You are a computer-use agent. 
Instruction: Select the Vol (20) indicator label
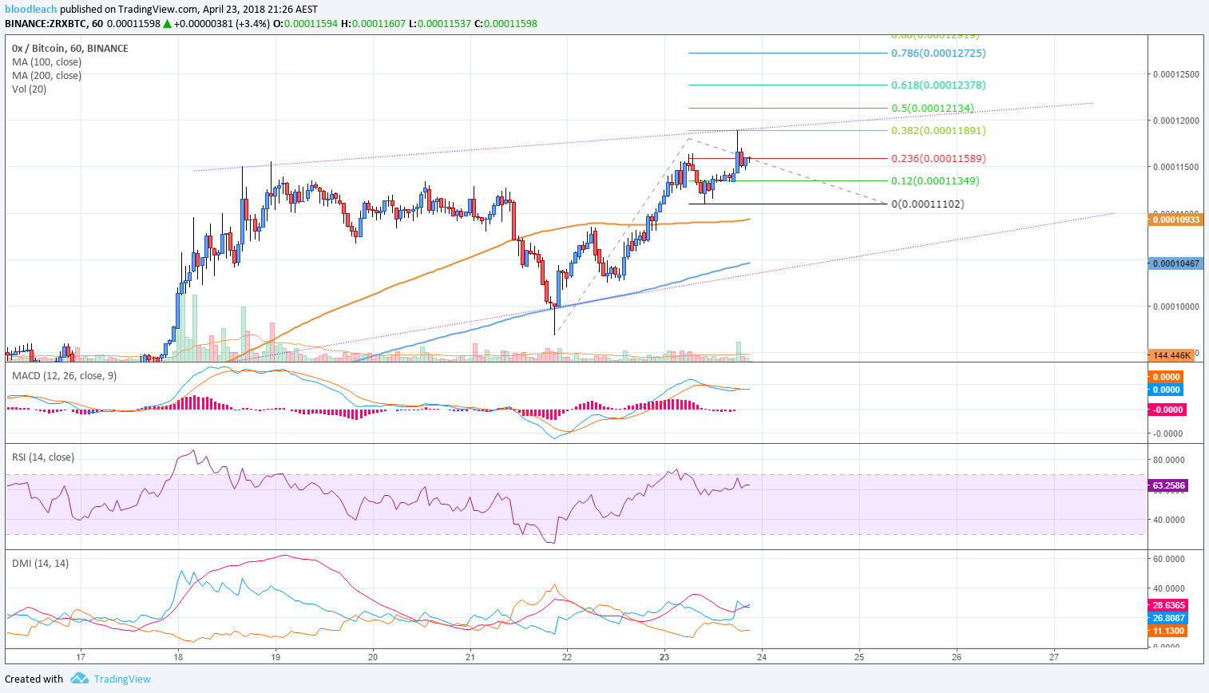(x=29, y=89)
